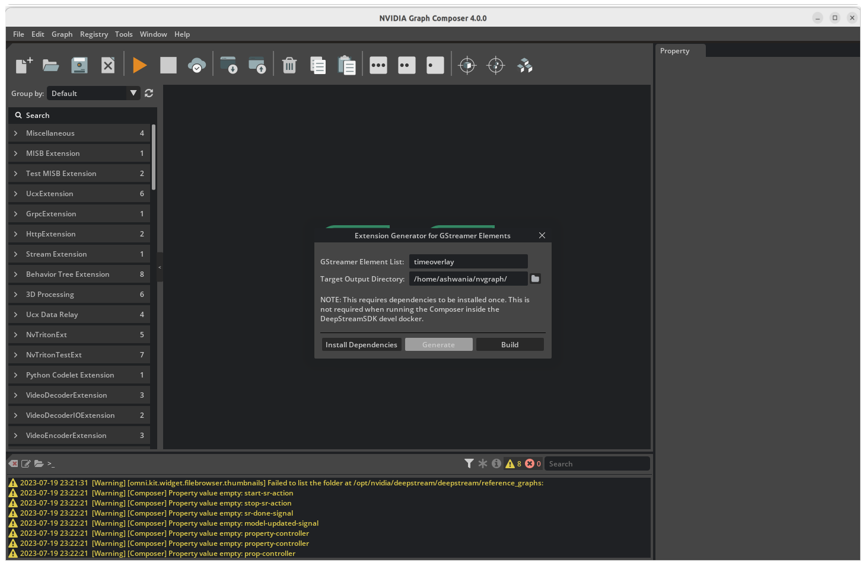The image size is (866, 566).
Task: Expand the 3D Processing group
Action: [x=79, y=295]
